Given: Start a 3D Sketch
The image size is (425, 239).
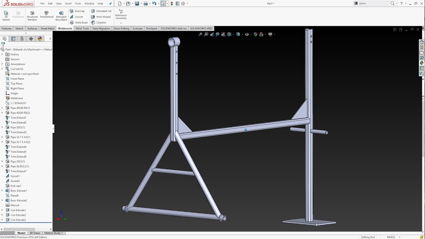Looking at the screenshot, I should (x=6, y=16).
